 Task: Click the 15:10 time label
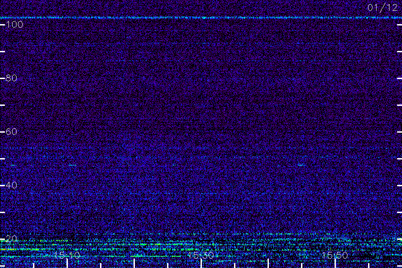pyautogui.click(x=67, y=255)
